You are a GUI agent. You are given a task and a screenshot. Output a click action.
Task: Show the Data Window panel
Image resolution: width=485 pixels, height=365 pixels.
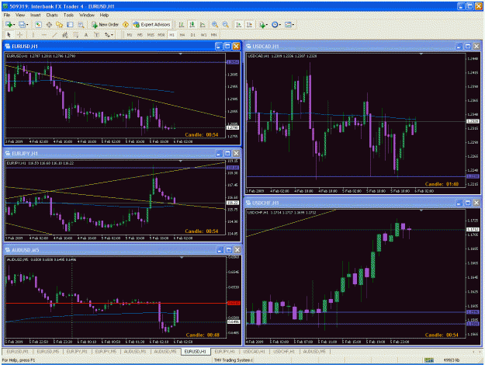pos(49,24)
